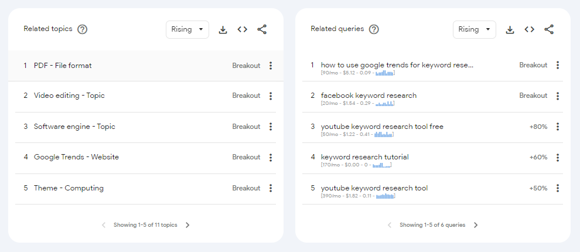Open query youtube keyword research tool, 390/mo
The height and width of the screenshot is (252, 580).
point(374,188)
